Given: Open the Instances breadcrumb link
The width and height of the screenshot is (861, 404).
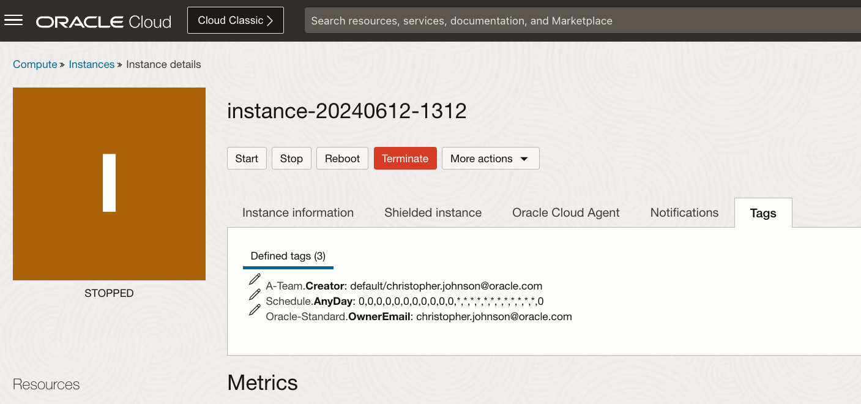Looking at the screenshot, I should point(91,64).
